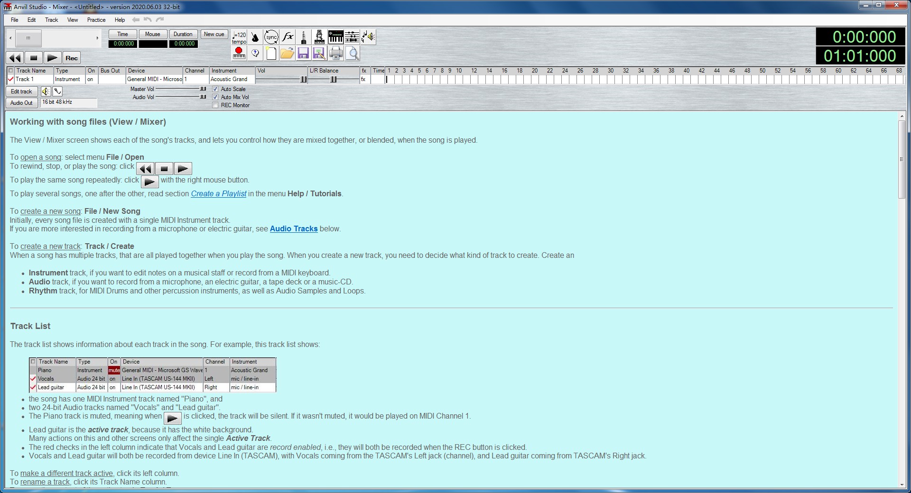Viewport: 911px width, 493px height.
Task: Open the fx effects icon
Action: coord(288,37)
